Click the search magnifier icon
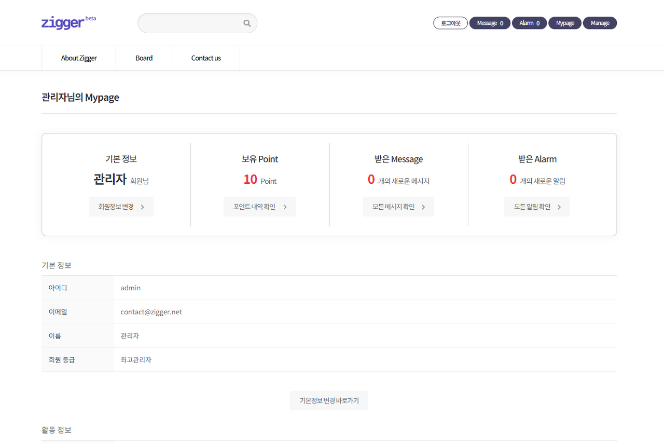 coord(247,23)
